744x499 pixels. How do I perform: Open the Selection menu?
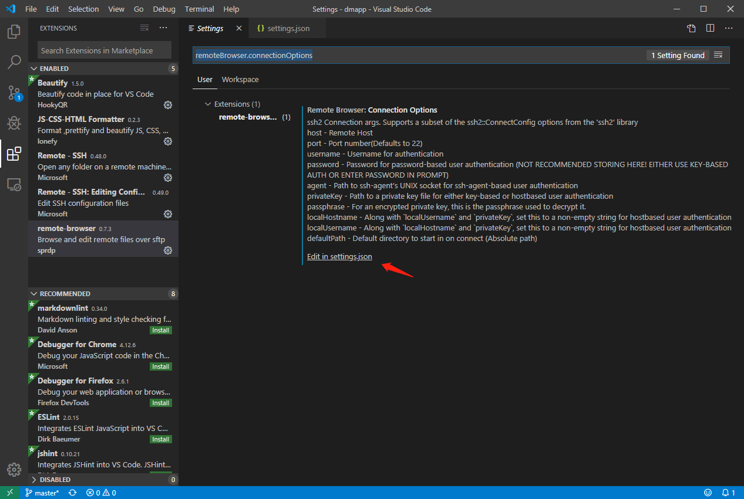click(x=83, y=9)
